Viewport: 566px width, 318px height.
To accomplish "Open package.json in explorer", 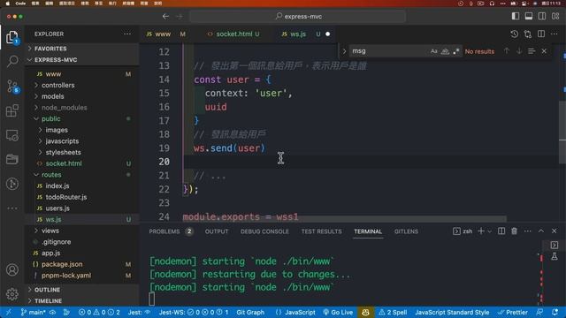I will coord(62,264).
